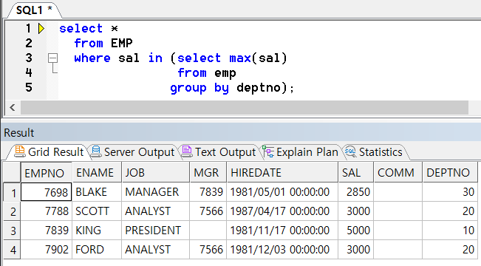Screen dimensions: 481x266
Task: Click the PRESIDENT job cell
Action: coord(155,231)
